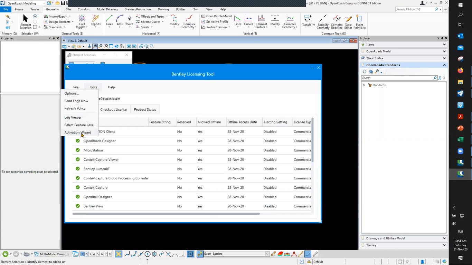Open the Civil Toggles tool
The image size is (472, 265).
[x=82, y=22]
